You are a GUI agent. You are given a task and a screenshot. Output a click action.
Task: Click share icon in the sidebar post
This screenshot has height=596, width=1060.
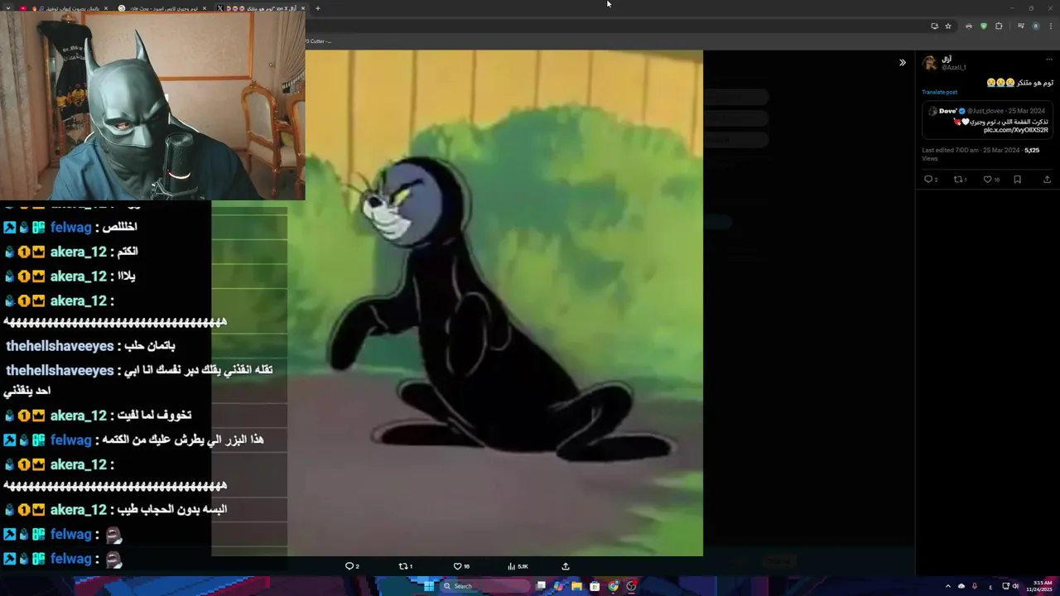[1047, 180]
